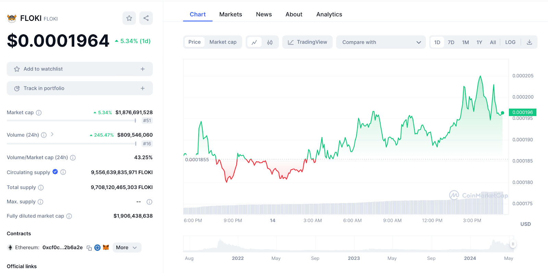Star FLOKI with the favorite icon

(129, 18)
